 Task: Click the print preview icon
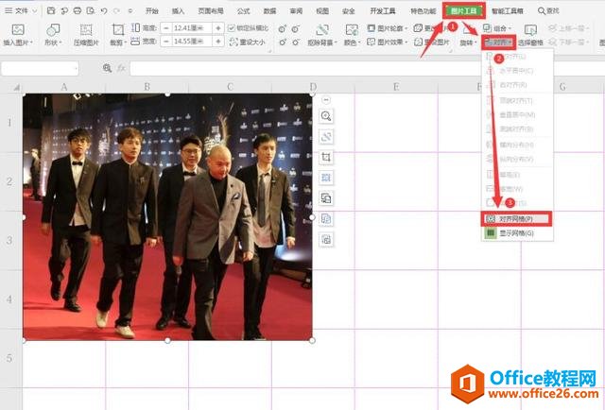[x=91, y=10]
